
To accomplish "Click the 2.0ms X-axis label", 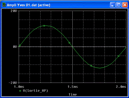I will (121, 87).
